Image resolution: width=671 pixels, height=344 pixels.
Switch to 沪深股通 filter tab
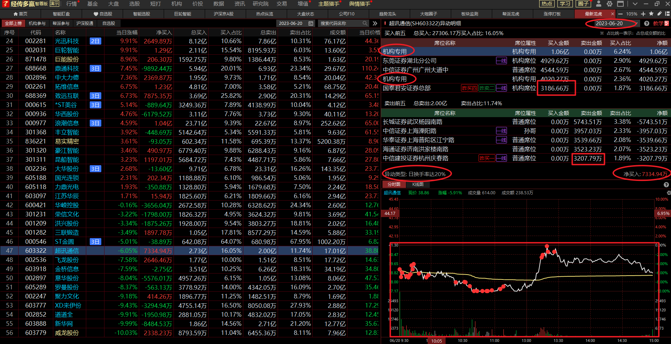[85, 23]
